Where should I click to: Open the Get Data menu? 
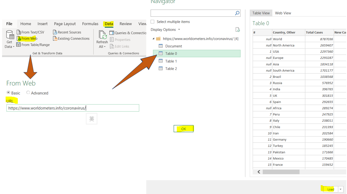point(10,39)
